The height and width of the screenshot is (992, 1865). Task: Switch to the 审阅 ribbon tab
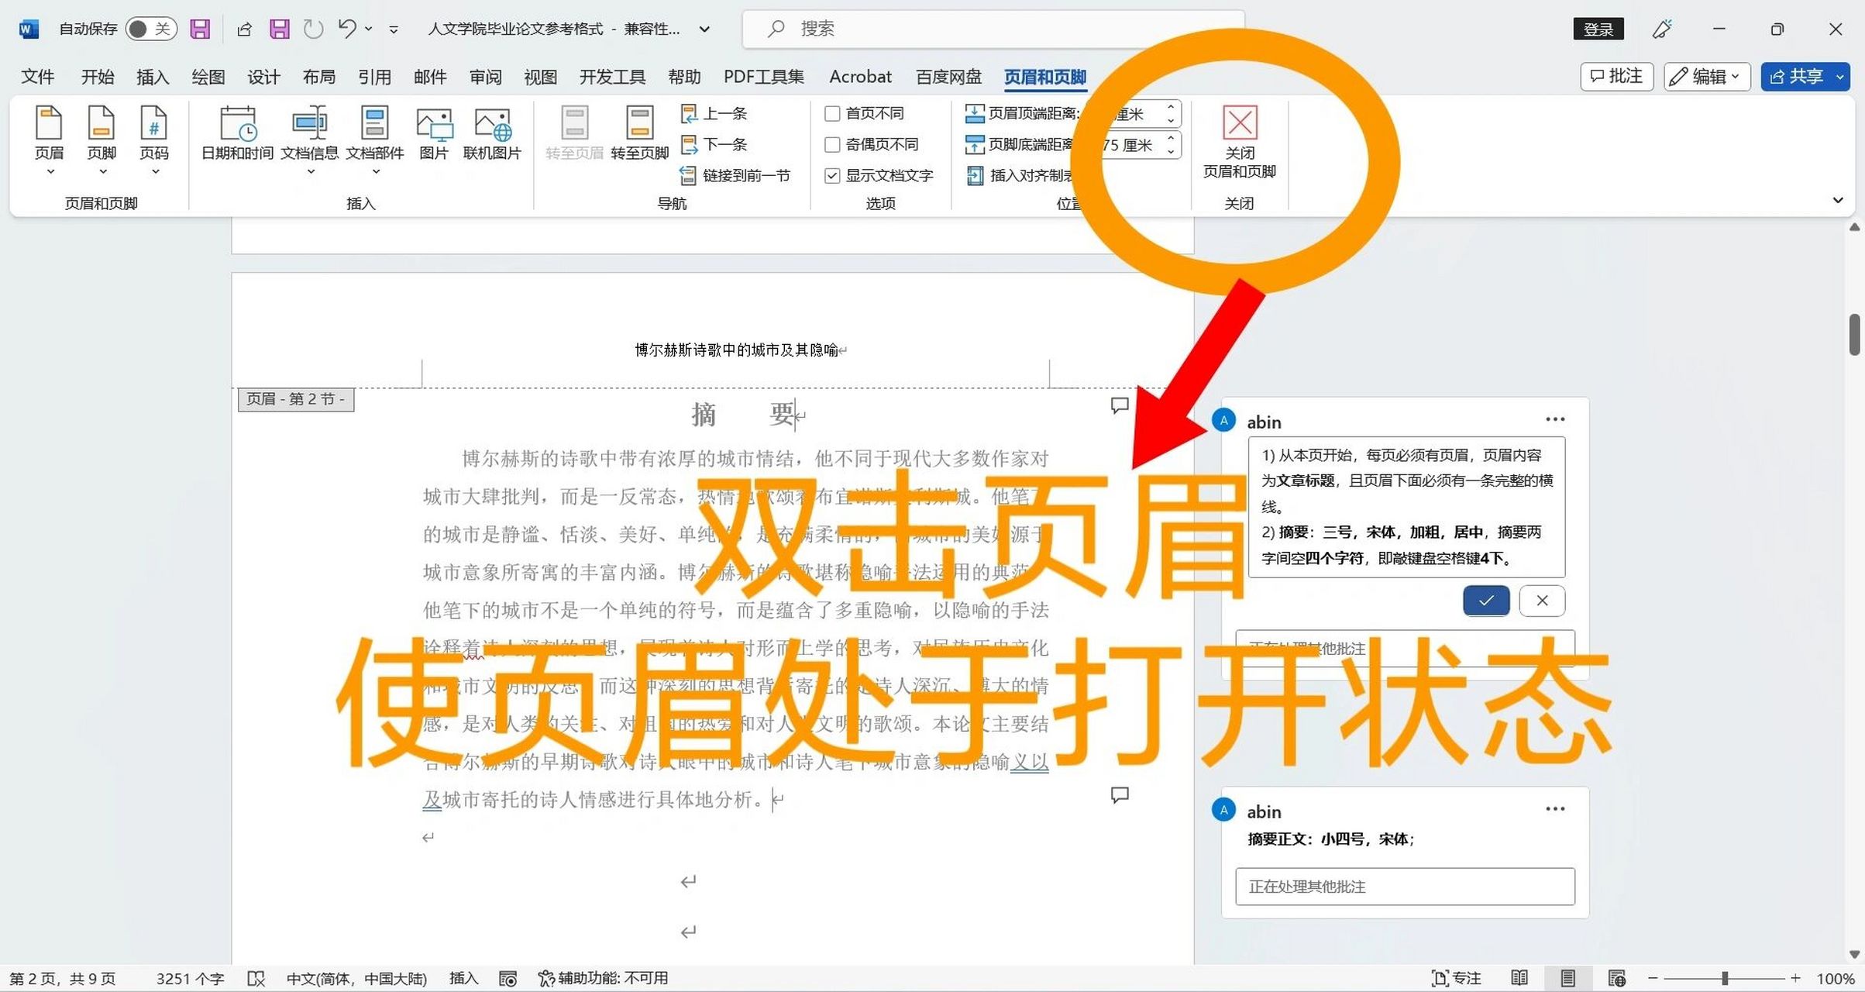click(x=485, y=77)
